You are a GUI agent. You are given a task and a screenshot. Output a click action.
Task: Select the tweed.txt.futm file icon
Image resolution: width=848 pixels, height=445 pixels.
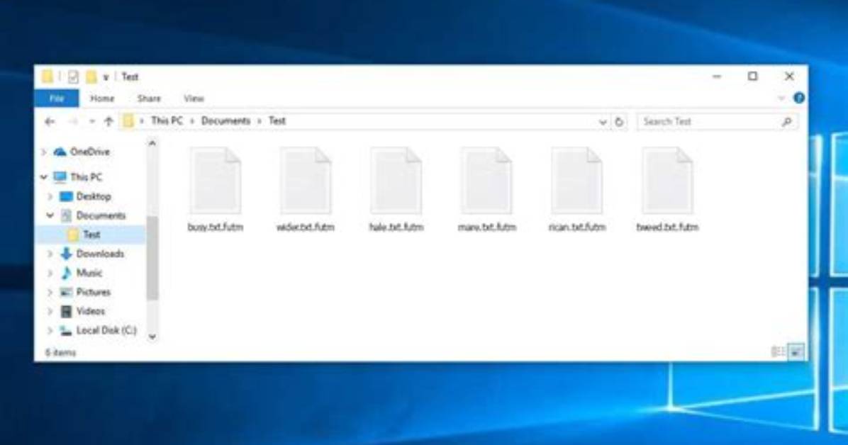tap(667, 181)
